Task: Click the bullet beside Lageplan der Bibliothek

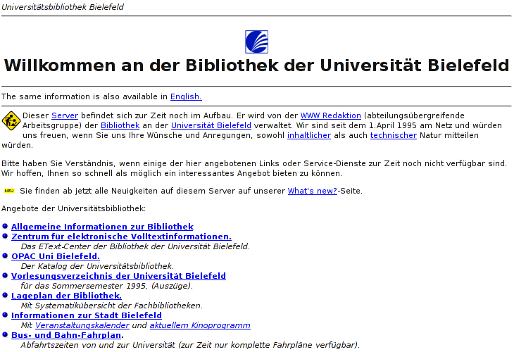Action: point(5,296)
